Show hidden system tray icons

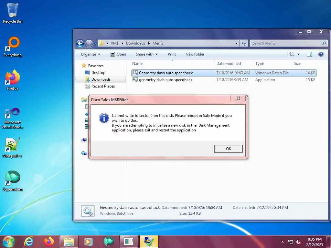283,242
